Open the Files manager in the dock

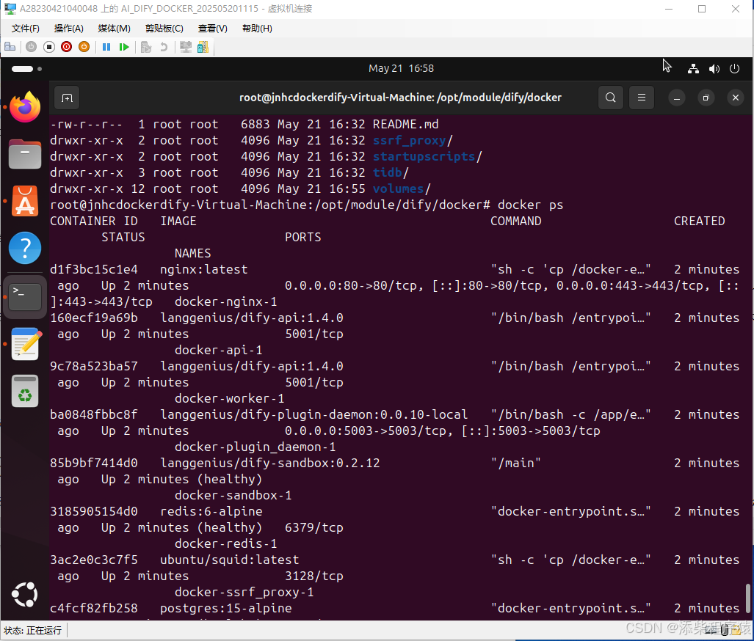[25, 154]
